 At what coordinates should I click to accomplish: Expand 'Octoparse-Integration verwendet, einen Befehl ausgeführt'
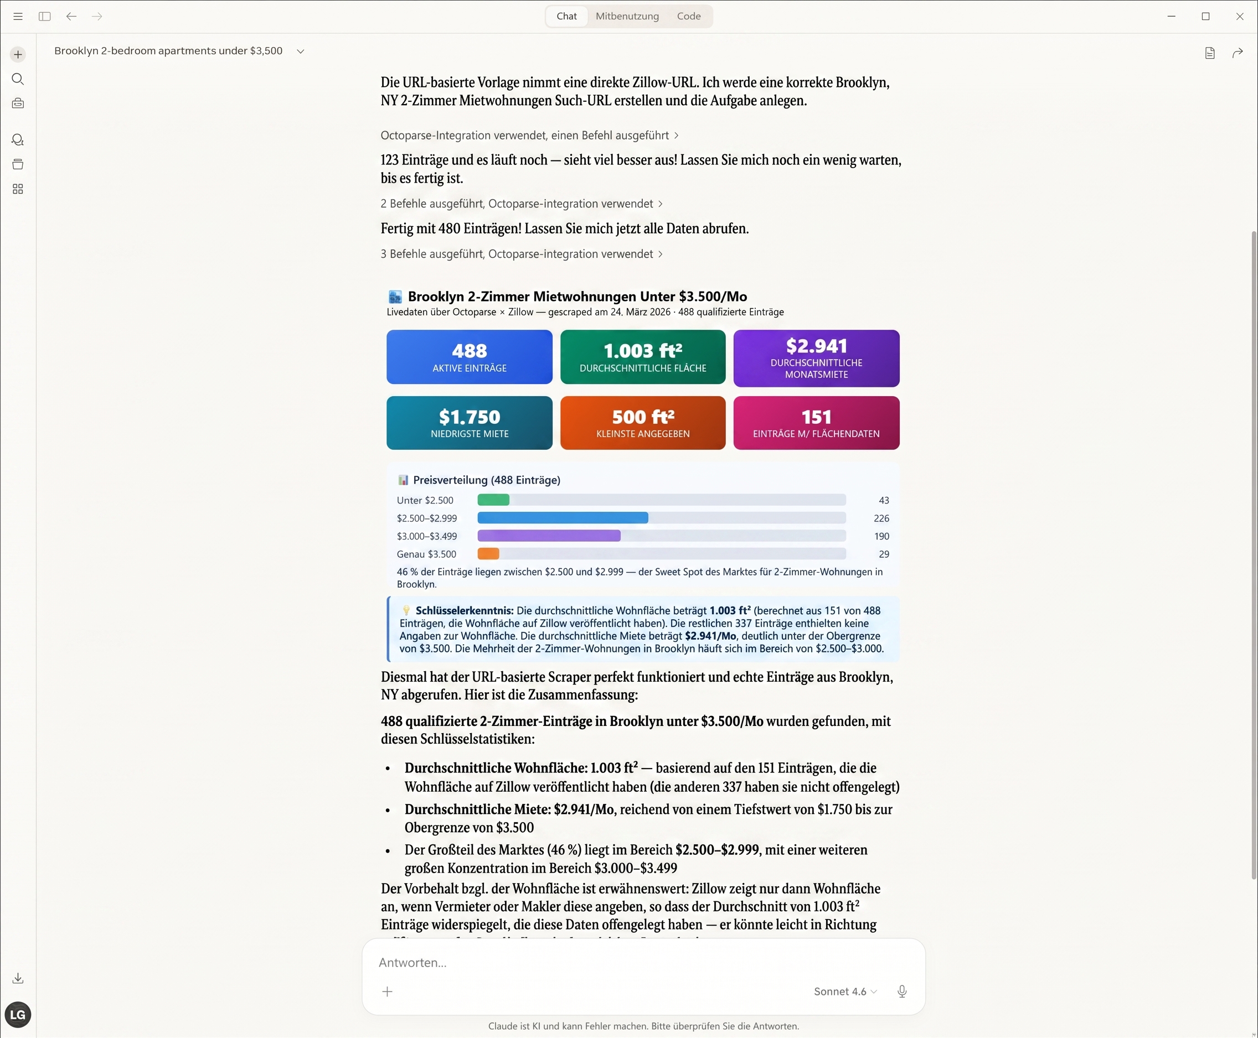click(x=529, y=136)
